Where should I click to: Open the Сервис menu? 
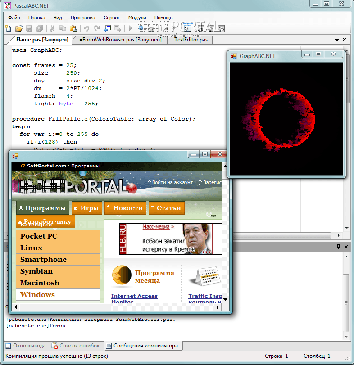click(x=112, y=18)
